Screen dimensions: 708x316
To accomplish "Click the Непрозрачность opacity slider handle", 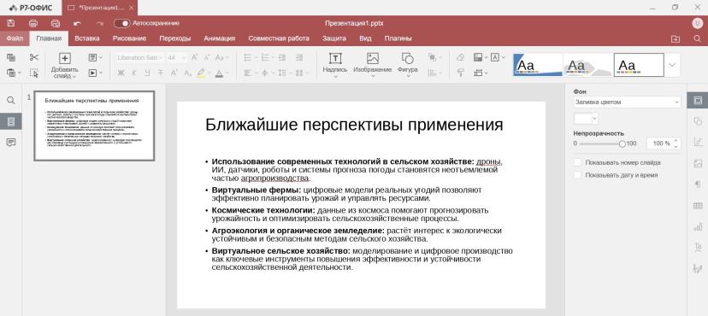I will pos(622,143).
